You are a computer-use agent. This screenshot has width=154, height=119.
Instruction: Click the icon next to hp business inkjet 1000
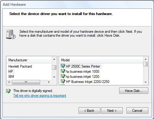pyautogui.click(x=63, y=71)
